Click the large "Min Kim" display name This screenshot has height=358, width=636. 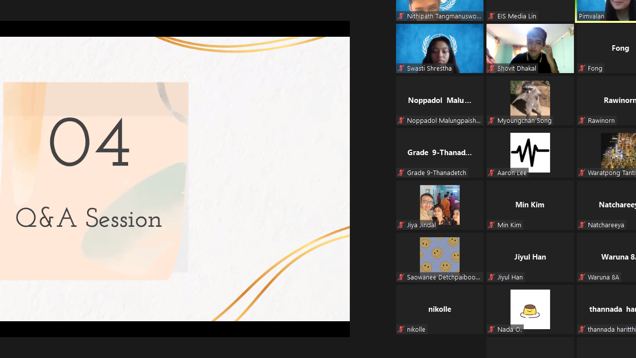pos(530,205)
